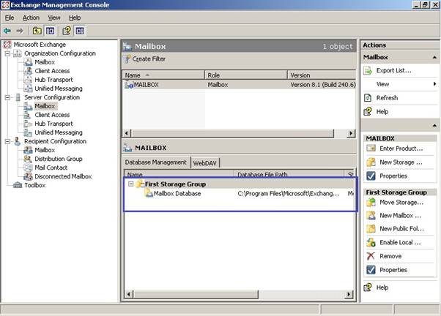
Task: Click the Microsoft Exchange root node icon
Action: pos(7,45)
